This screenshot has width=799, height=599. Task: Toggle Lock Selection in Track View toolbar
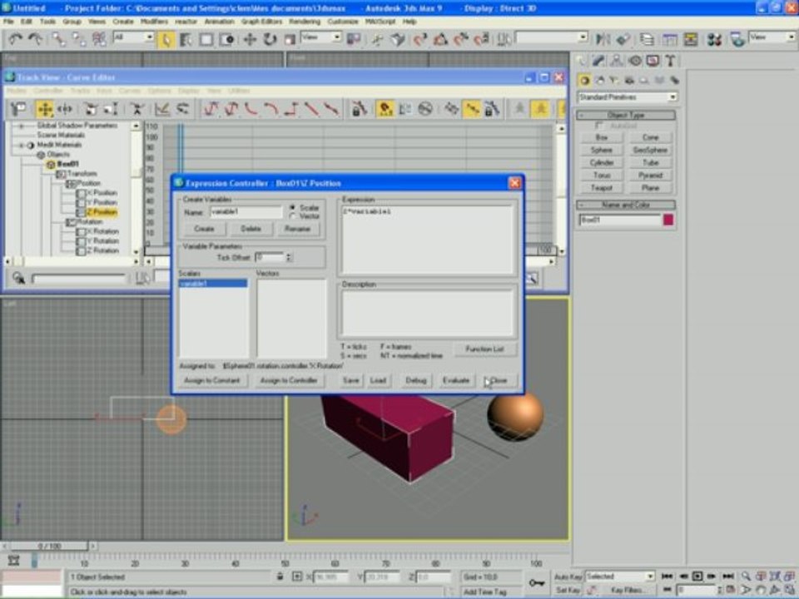360,108
